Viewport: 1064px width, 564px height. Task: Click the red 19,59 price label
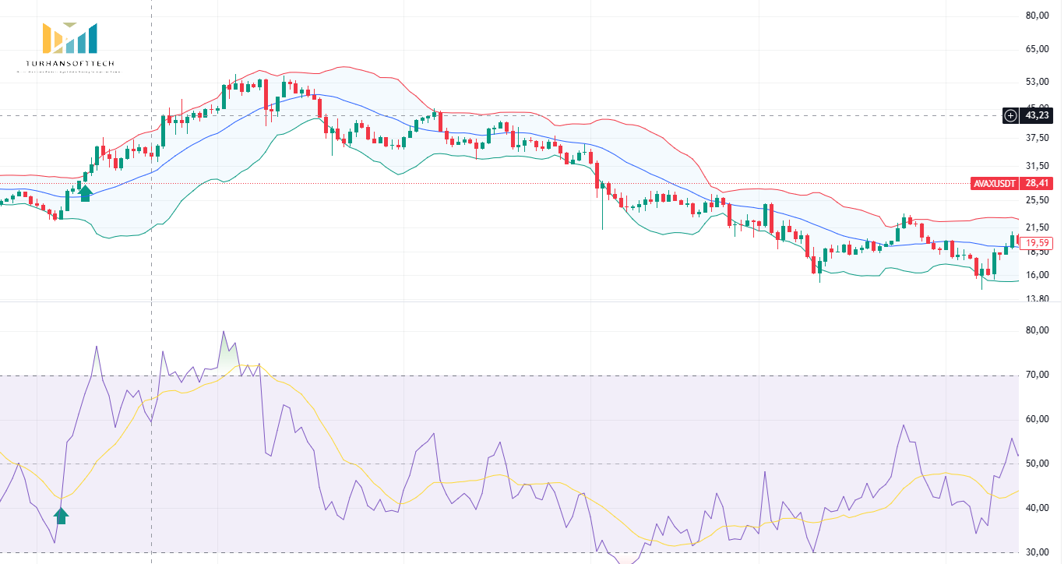(1037, 242)
